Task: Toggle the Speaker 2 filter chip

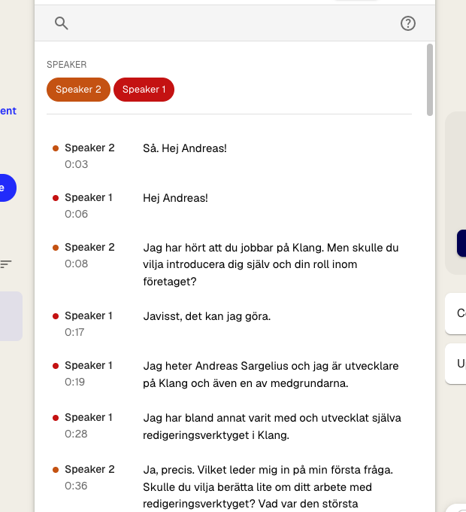Action: coord(78,90)
